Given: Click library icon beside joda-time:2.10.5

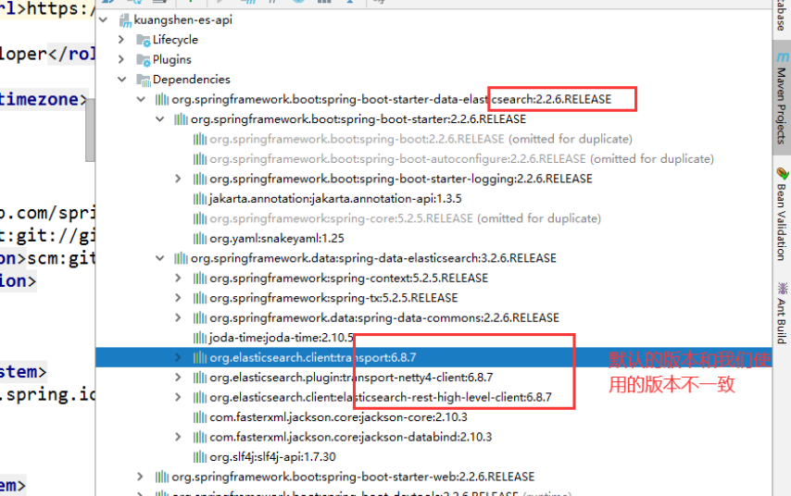Looking at the screenshot, I should (199, 338).
